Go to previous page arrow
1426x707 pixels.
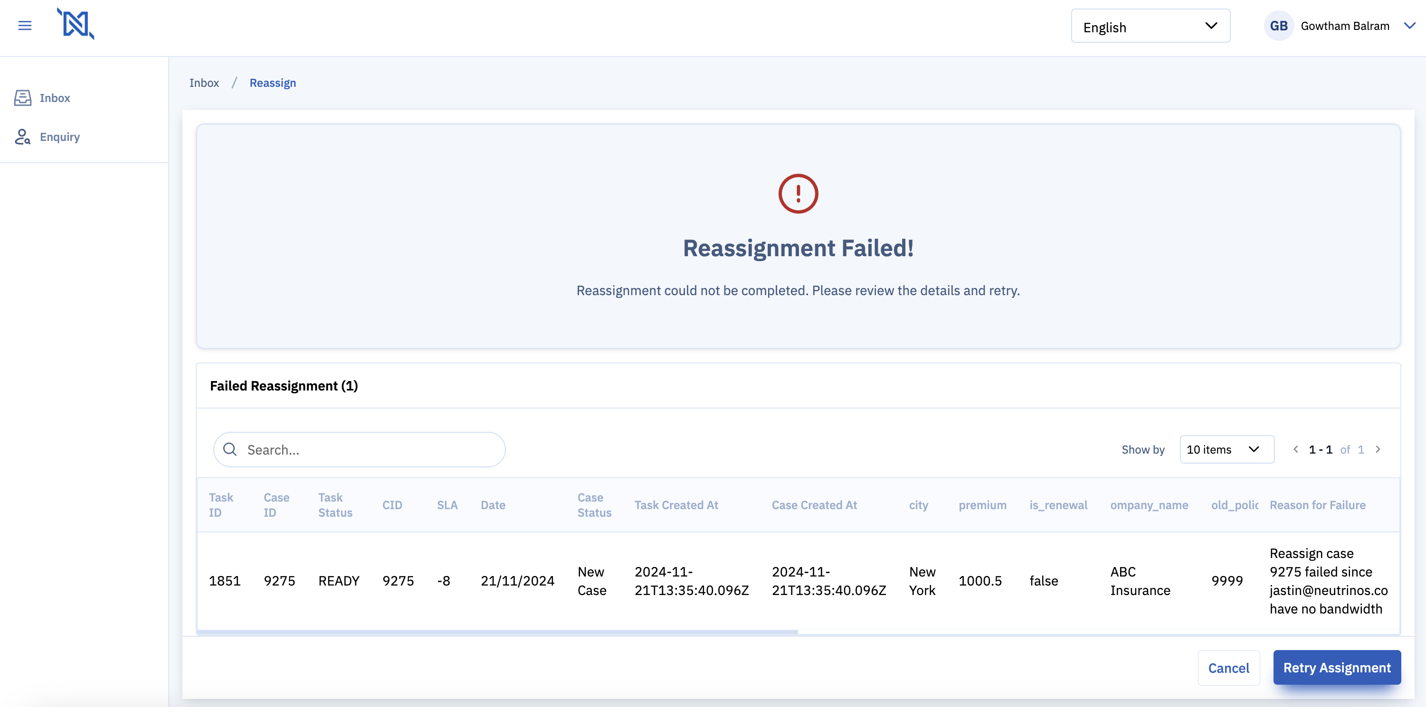[1296, 449]
